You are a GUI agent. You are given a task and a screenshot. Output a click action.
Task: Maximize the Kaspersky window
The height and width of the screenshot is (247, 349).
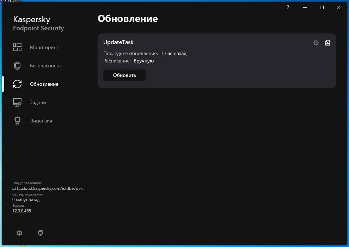322,7
